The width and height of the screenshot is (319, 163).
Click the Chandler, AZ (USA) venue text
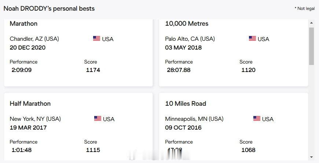pyautogui.click(x=34, y=39)
